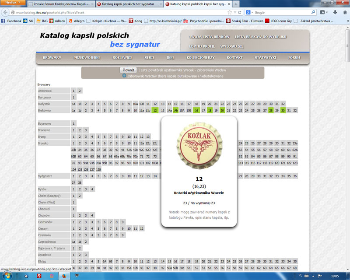The image size is (350, 280).
Task: Open the BROWARY navigation menu item
Action: pyautogui.click(x=52, y=57)
